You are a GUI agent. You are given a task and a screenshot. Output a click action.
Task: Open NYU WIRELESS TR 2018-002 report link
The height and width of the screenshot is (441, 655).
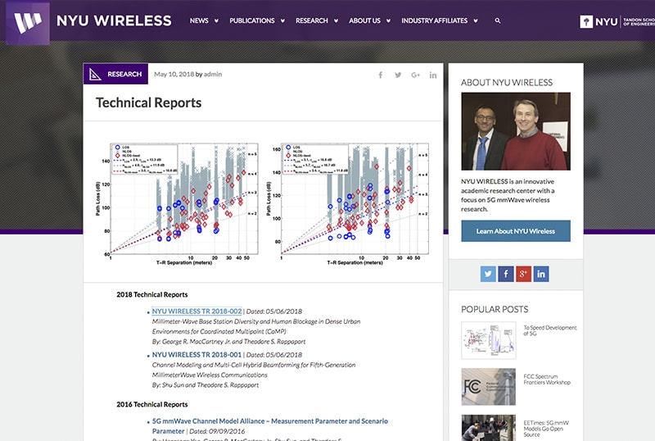[196, 311]
